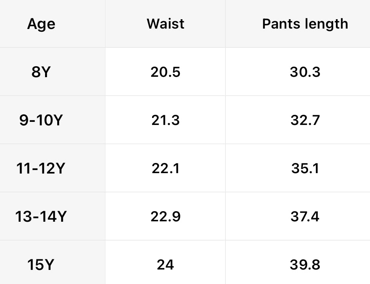Click waist value 24
Viewport: 370px width, 284px height.
click(165, 265)
